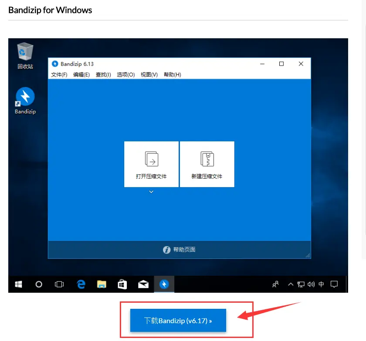366x341 pixels.
Task: Click the 下载Bandizip (v6.17) button
Action: pos(178,321)
